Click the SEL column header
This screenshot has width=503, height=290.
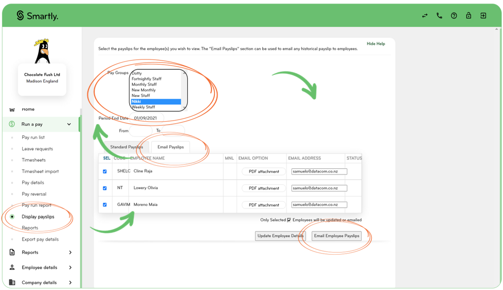(106, 158)
